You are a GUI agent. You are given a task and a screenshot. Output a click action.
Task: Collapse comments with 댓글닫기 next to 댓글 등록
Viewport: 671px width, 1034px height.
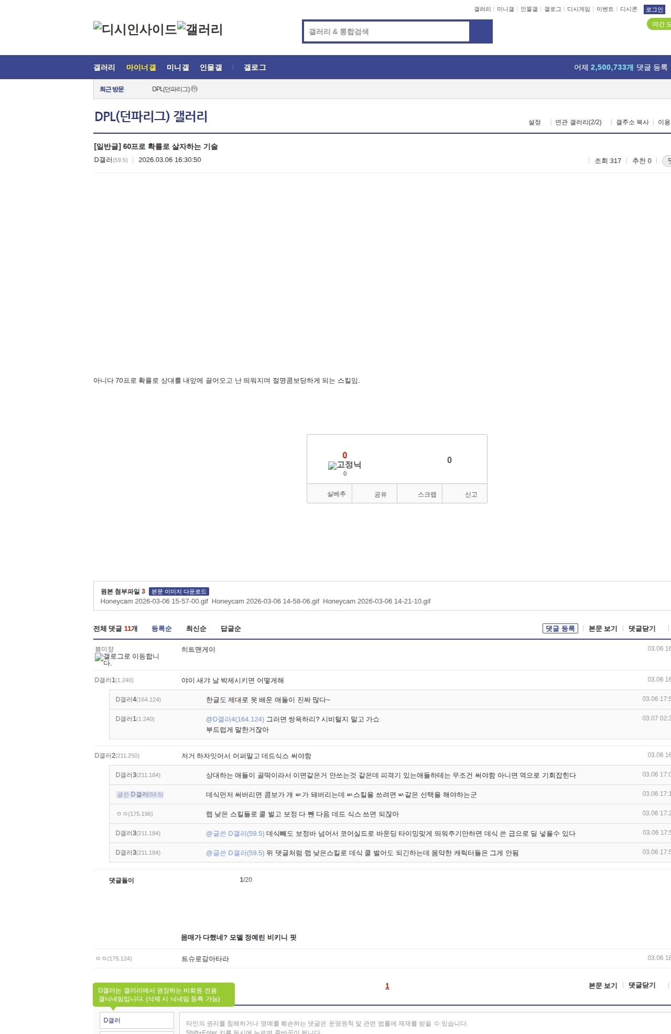642,629
